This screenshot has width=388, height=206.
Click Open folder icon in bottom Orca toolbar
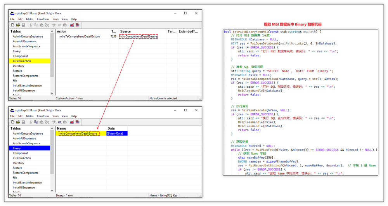point(18,122)
